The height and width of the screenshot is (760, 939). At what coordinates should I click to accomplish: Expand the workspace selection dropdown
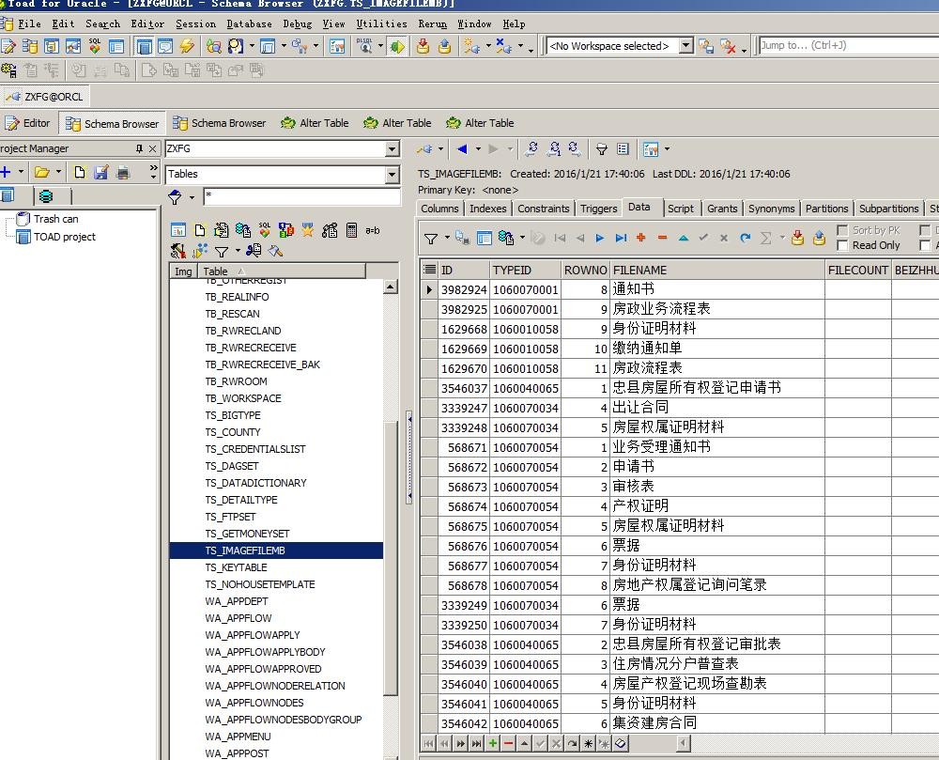[x=686, y=45]
